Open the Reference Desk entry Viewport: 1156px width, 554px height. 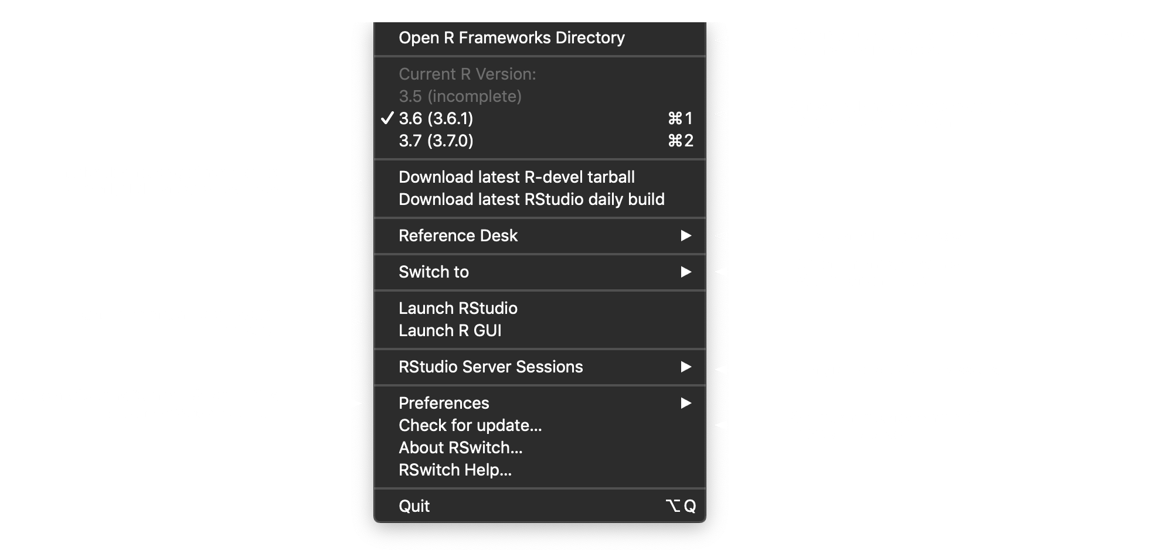(539, 235)
